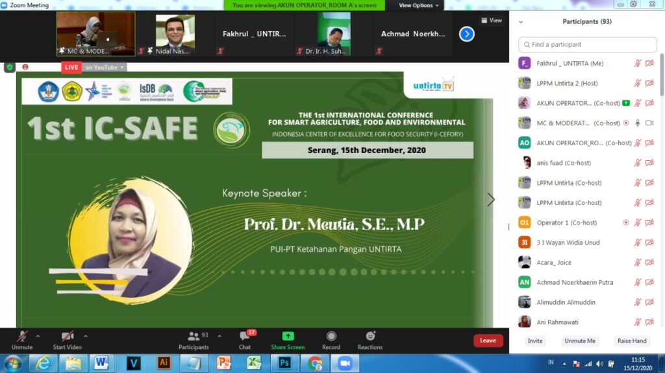This screenshot has height=373, width=665.
Task: Click IN language indicator in taskbar
Action: click(x=551, y=363)
